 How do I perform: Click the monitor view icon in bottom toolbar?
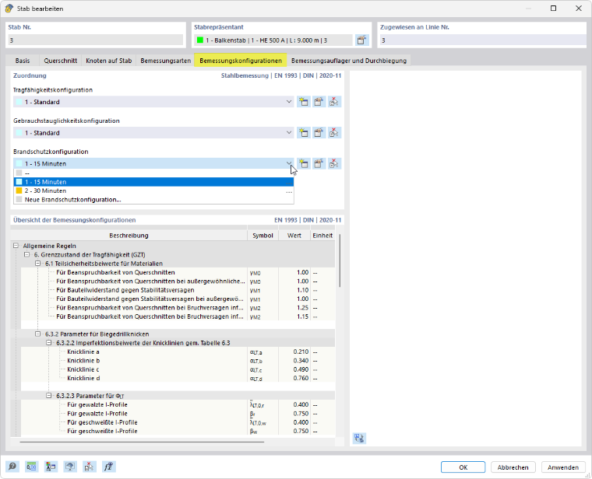(x=70, y=467)
